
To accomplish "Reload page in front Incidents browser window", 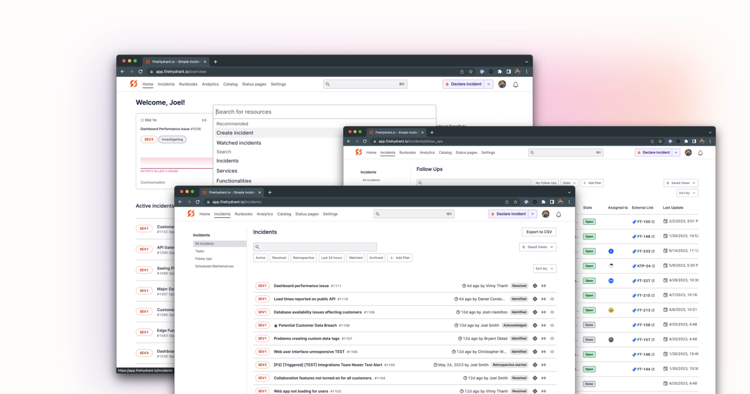I will click(x=197, y=202).
